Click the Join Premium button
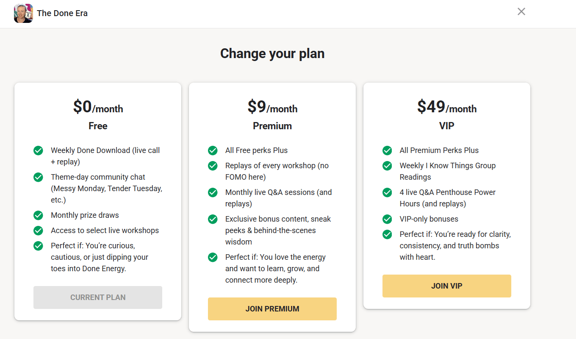576x339 pixels. pos(272,309)
